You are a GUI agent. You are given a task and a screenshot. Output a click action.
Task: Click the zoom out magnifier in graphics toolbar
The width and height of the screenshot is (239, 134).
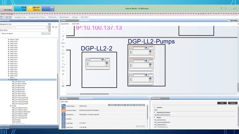[x=63, y=40]
